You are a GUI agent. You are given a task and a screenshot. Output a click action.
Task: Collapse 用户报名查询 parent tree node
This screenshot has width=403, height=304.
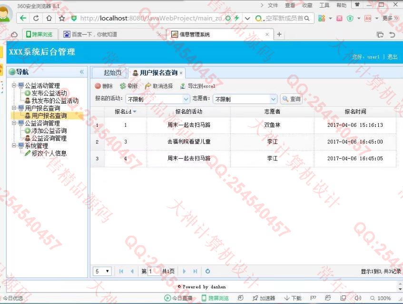click(14, 108)
